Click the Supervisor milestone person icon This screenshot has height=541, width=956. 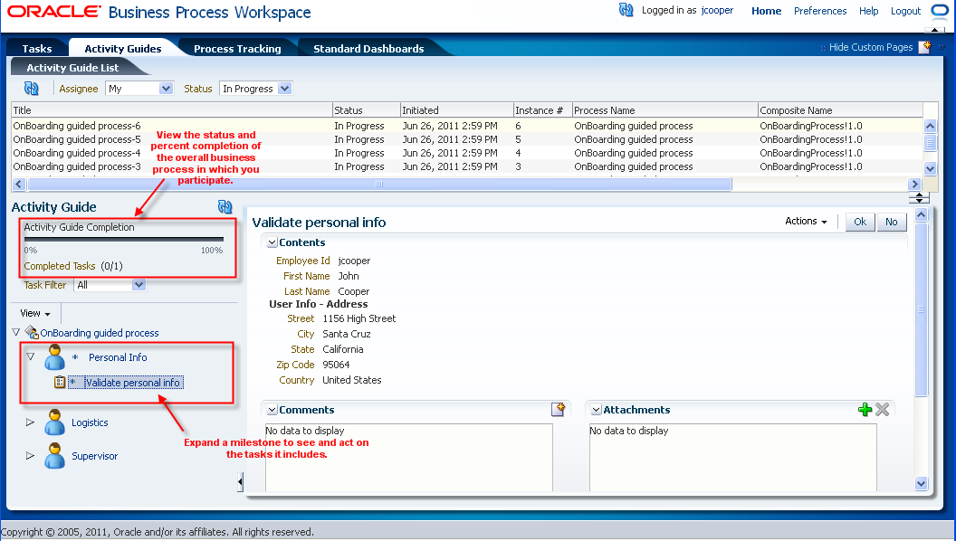54,456
